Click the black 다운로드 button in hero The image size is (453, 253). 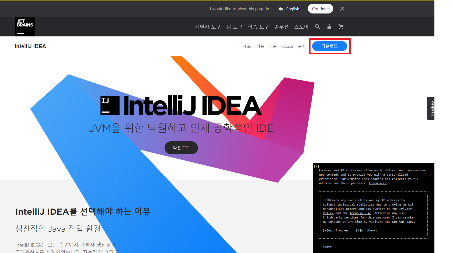pos(181,148)
